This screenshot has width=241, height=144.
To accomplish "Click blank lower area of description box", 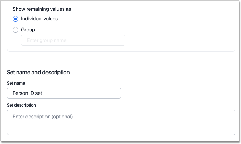I will click(121, 130).
